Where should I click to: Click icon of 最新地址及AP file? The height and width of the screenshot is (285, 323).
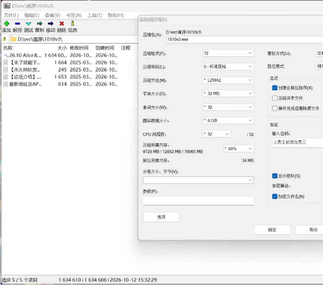[x=6, y=84]
